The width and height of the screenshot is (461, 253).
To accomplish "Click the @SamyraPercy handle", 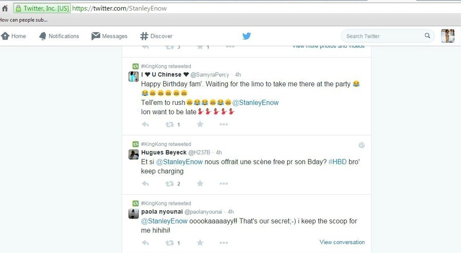I will click(210, 75).
